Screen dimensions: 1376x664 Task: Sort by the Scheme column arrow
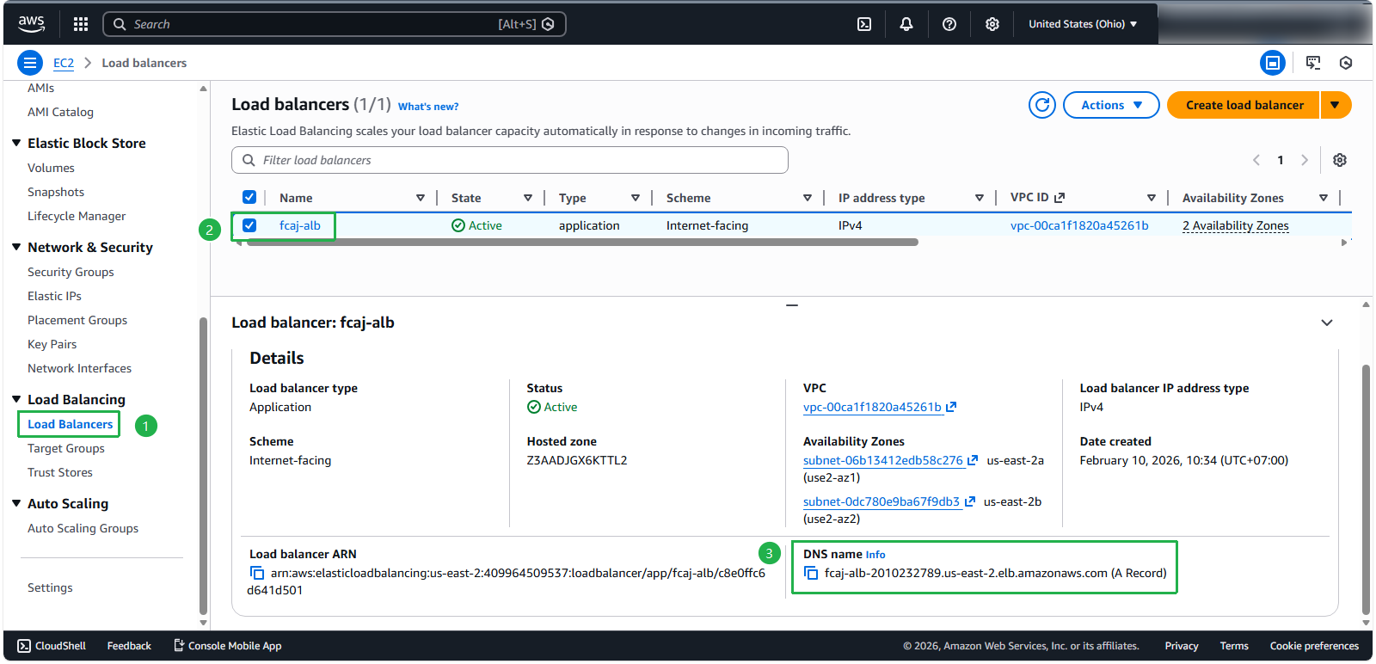[x=808, y=198]
